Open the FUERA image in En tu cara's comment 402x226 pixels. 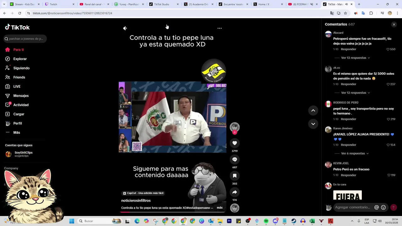(347, 195)
